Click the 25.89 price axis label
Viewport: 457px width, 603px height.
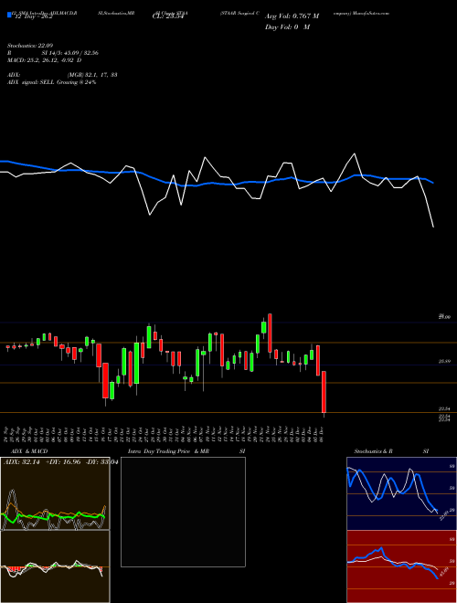click(444, 362)
